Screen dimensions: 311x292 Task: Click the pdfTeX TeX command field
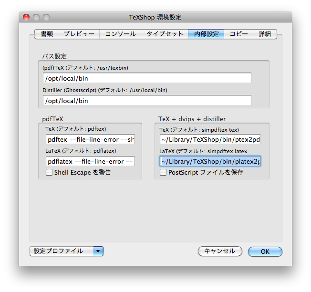point(90,139)
